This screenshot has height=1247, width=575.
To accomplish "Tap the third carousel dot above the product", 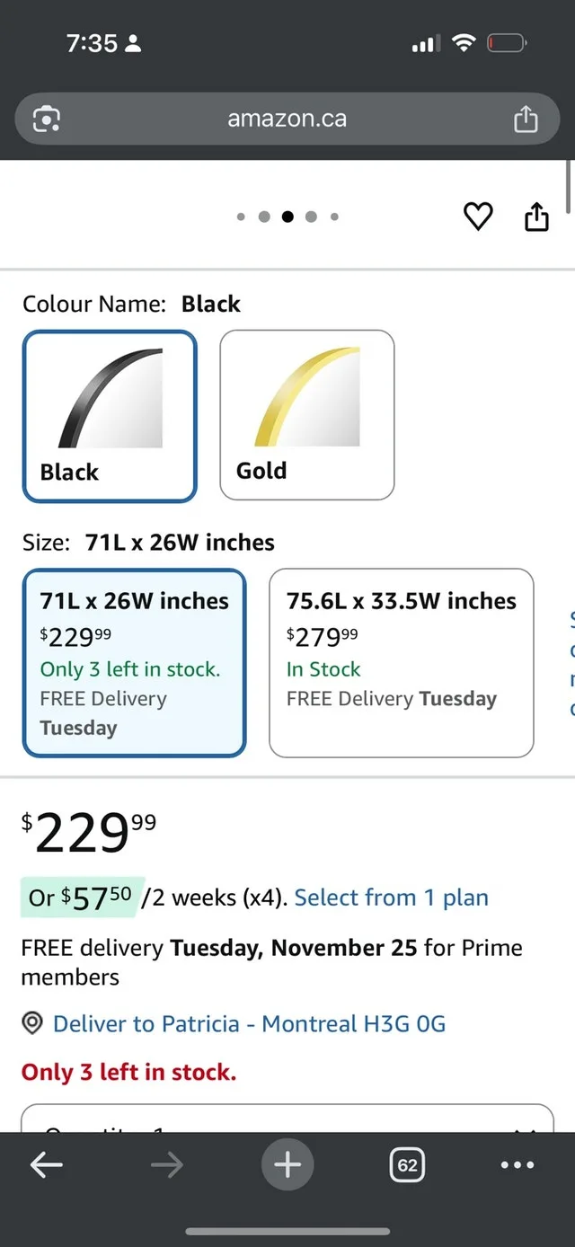I will pos(287,217).
